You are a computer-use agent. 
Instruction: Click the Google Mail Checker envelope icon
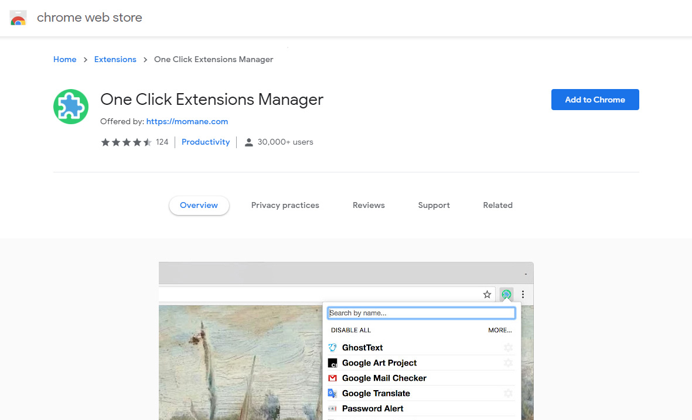click(x=332, y=378)
